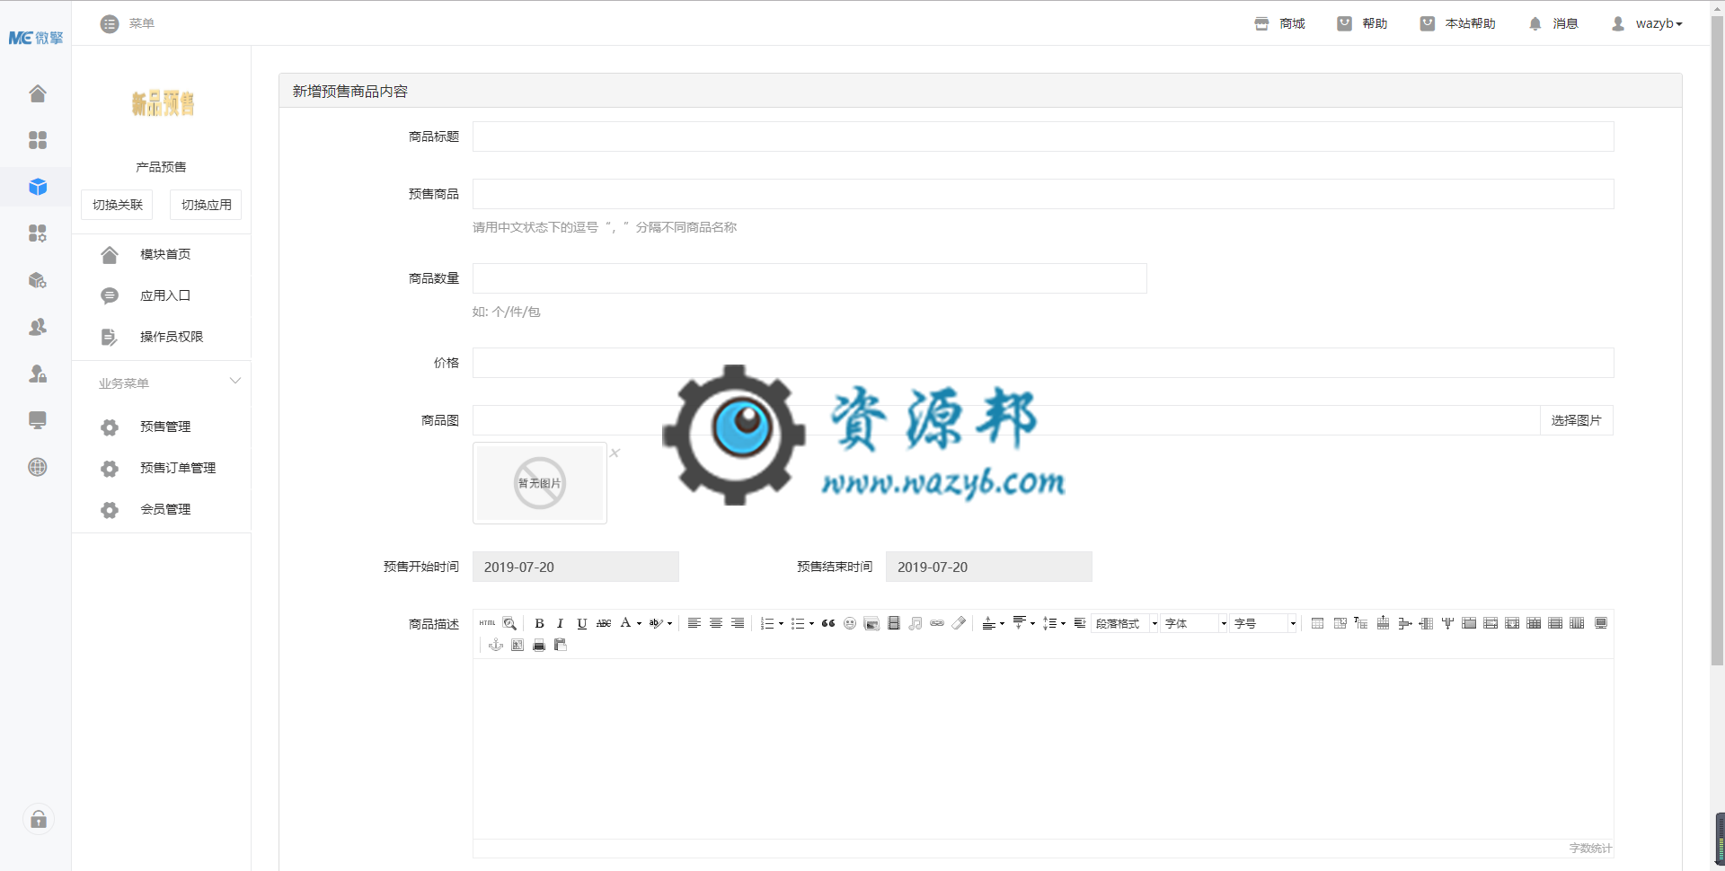Open unordered list style dropdown
Viewport: 1725px width, 871px height.
(x=811, y=623)
